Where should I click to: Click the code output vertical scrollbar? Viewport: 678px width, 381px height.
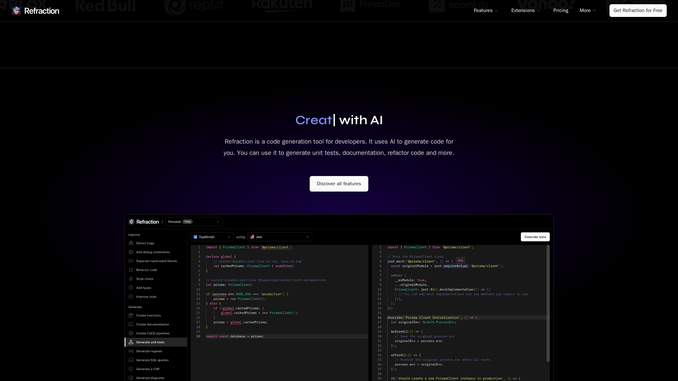tap(548, 303)
